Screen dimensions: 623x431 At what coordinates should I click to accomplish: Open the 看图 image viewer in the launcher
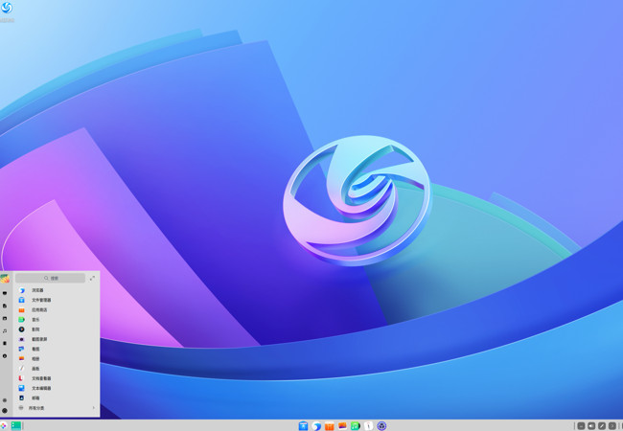(x=56, y=349)
